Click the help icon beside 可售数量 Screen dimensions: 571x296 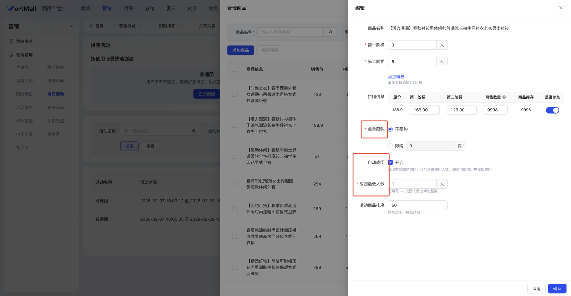[504, 97]
